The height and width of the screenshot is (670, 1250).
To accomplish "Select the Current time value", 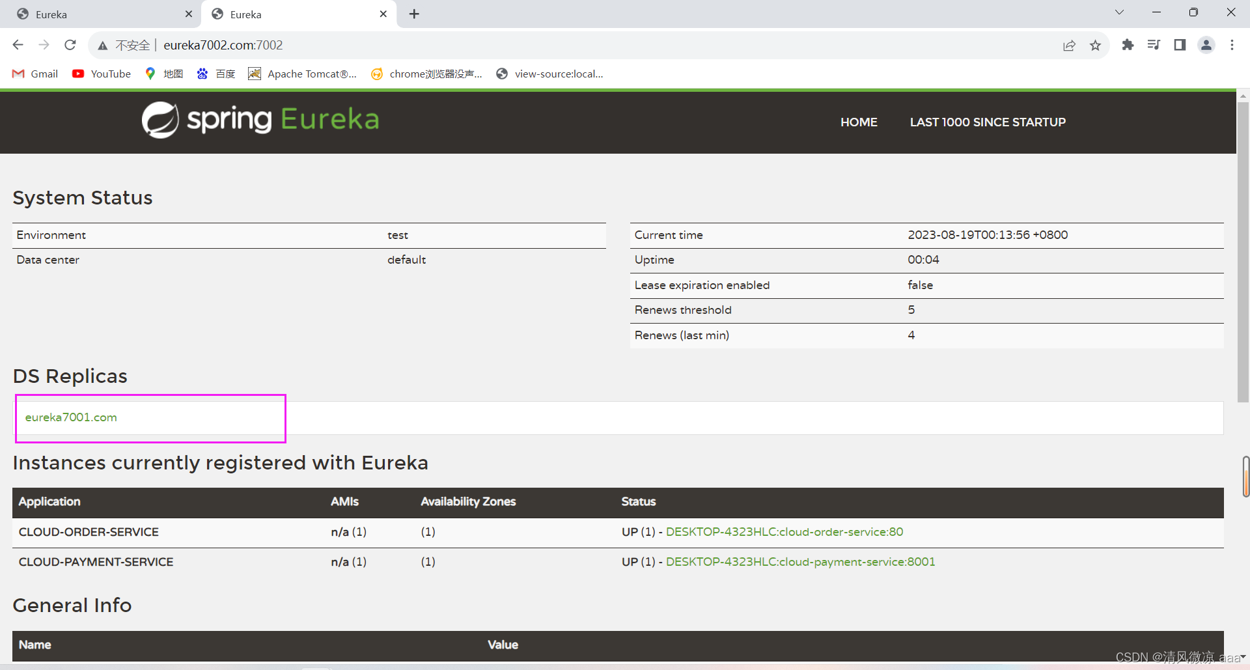I will tap(988, 235).
